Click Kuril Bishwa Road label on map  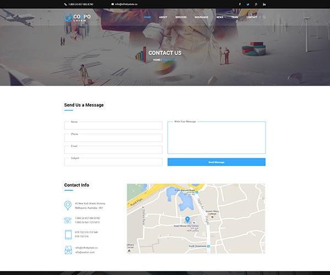click(185, 190)
